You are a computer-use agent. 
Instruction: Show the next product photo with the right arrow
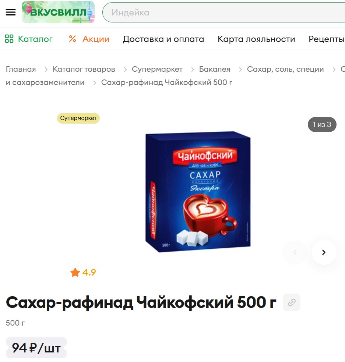324,252
